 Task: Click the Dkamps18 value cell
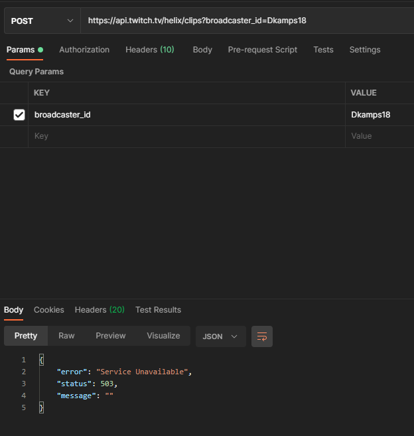click(379, 115)
